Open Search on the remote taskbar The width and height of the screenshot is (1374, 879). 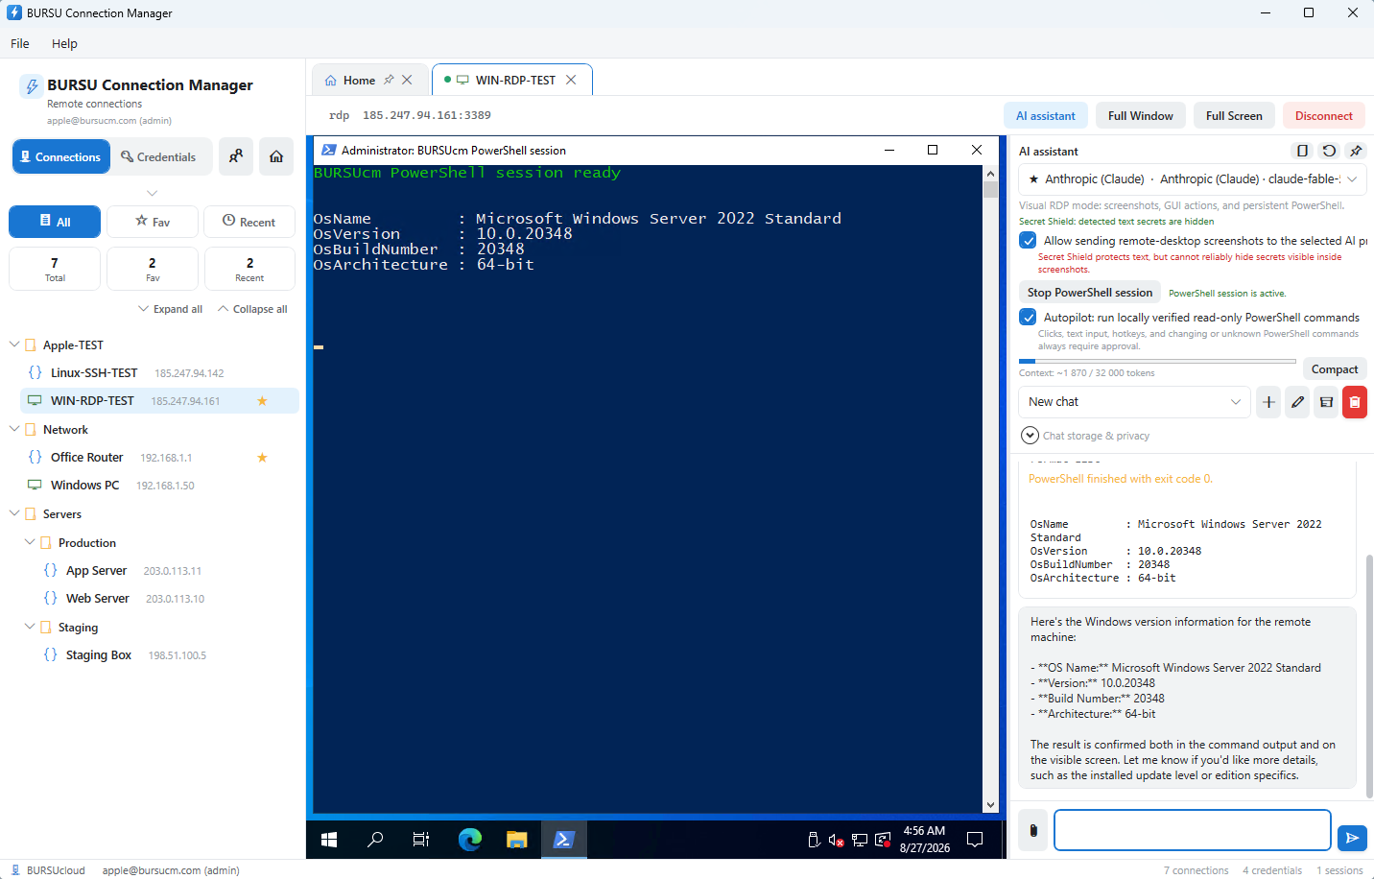(375, 840)
